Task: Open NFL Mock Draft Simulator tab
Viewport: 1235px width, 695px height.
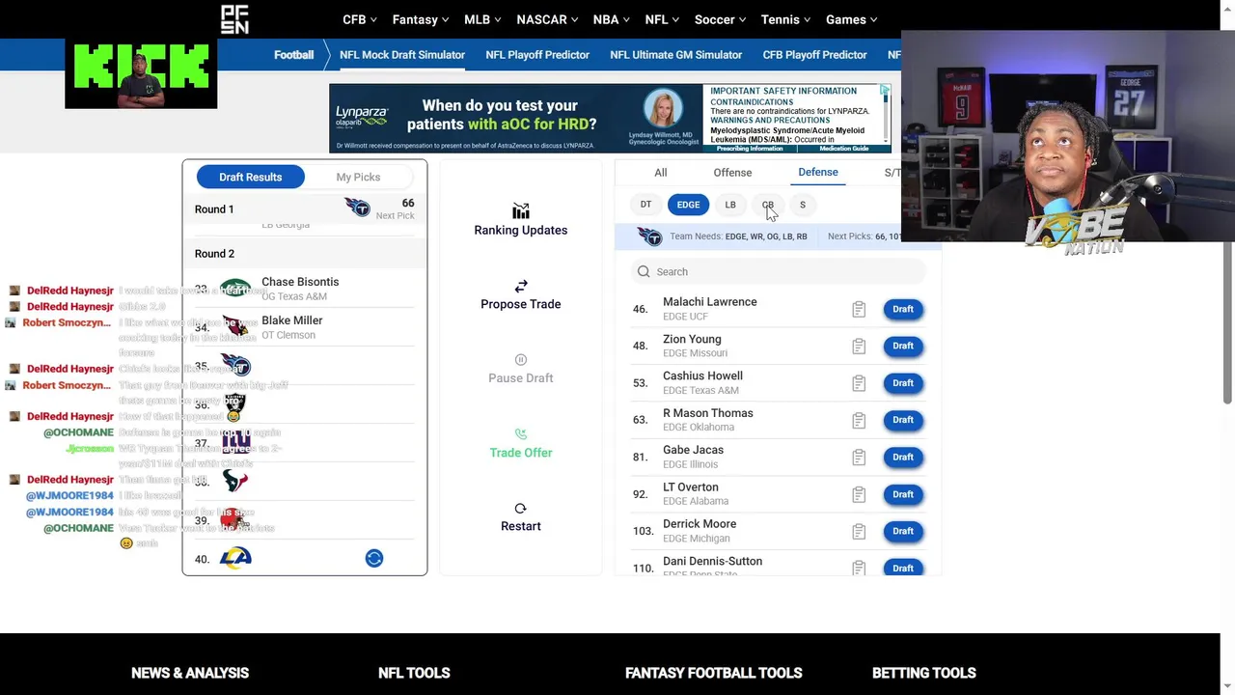Action: (x=402, y=55)
